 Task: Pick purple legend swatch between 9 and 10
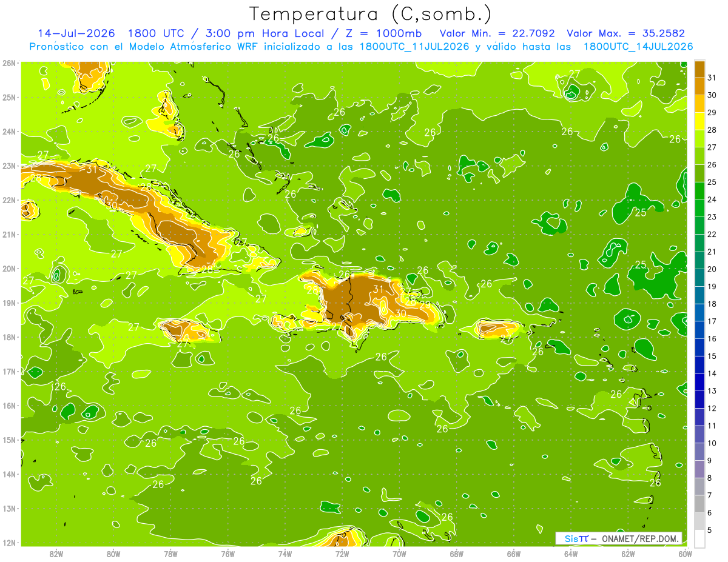699,452
